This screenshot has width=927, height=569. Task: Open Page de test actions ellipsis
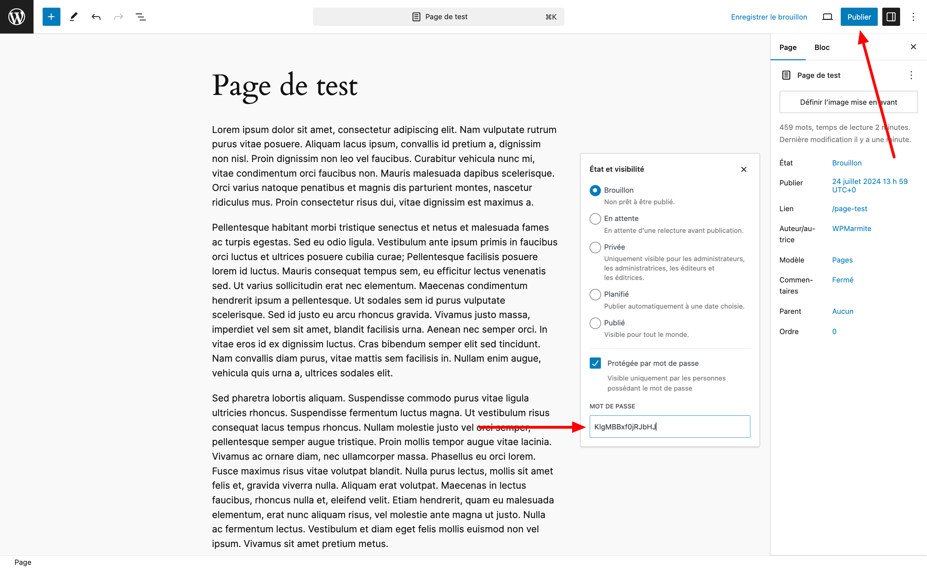(911, 75)
